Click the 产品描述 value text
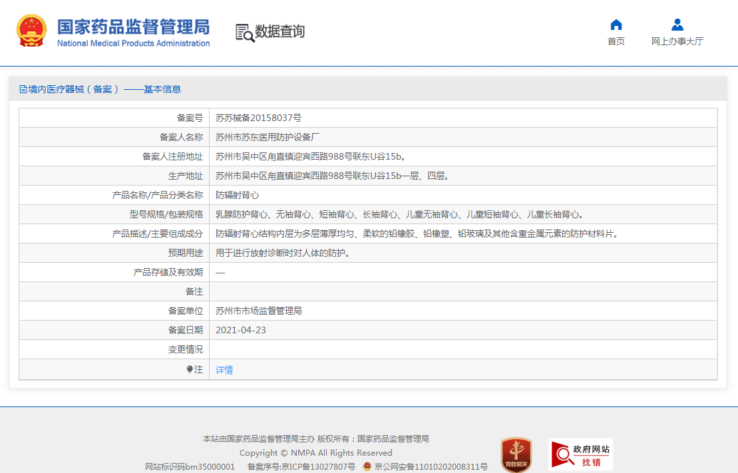 point(417,234)
